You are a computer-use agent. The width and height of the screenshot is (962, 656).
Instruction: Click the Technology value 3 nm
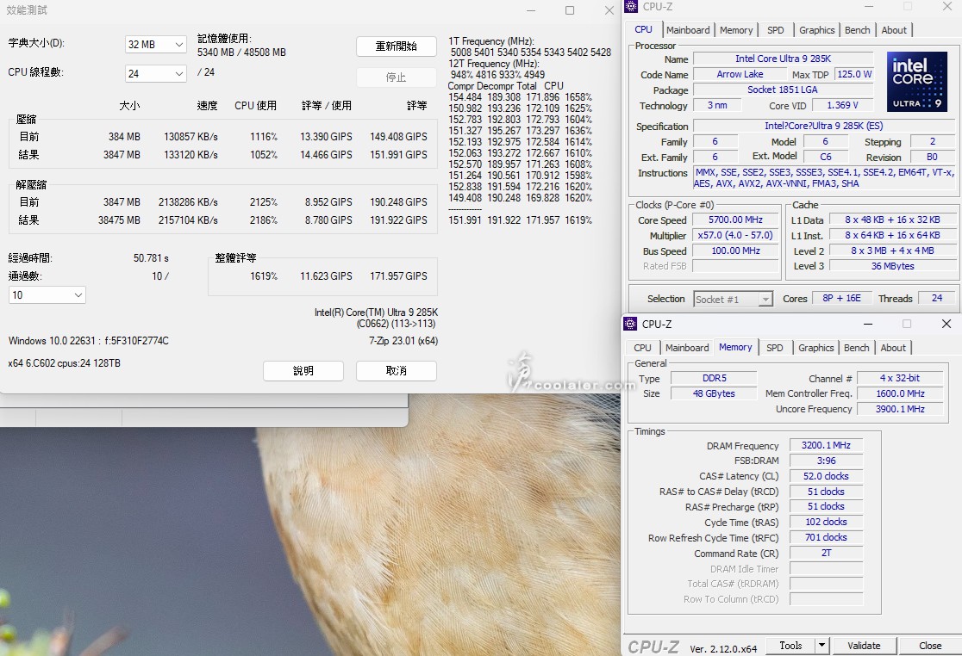point(717,105)
